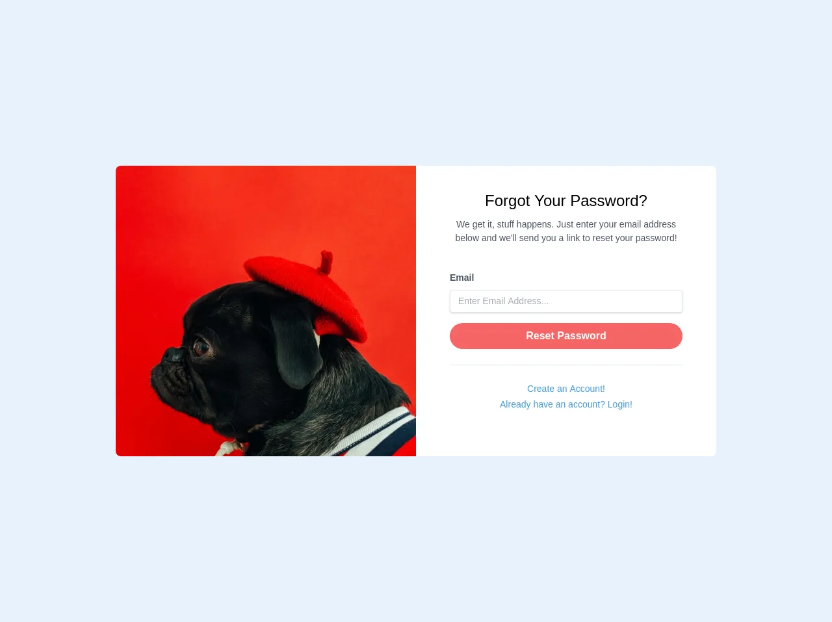Click the small stem atop the beret
This screenshot has height=622, width=832.
click(x=325, y=262)
